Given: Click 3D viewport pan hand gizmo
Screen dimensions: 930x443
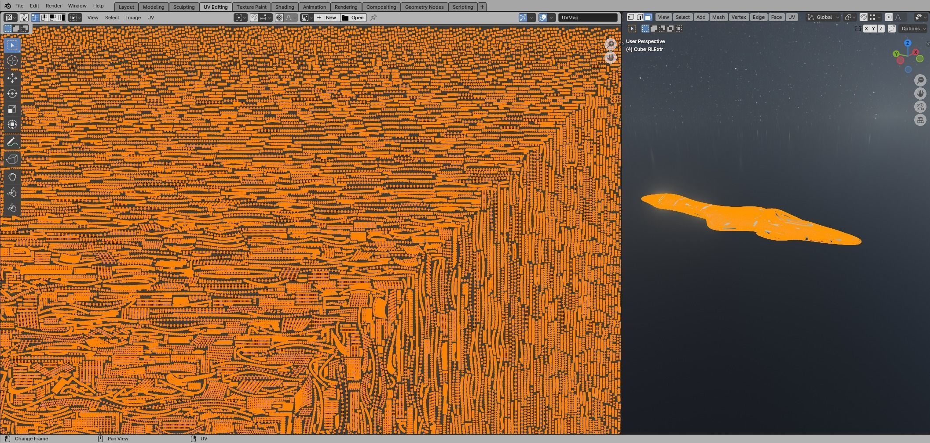Looking at the screenshot, I should (x=920, y=94).
